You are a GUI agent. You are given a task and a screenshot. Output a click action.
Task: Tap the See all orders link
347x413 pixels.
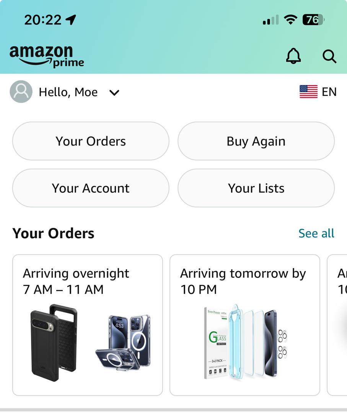(x=316, y=233)
